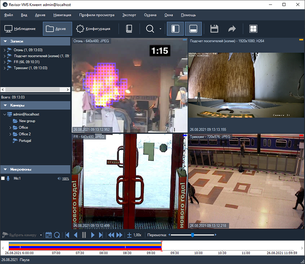Open the dropdown arrow next to search
305x264 pixels.
pyautogui.click(x=161, y=29)
